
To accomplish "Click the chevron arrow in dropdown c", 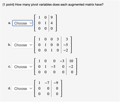I will (x=31, y=67).
